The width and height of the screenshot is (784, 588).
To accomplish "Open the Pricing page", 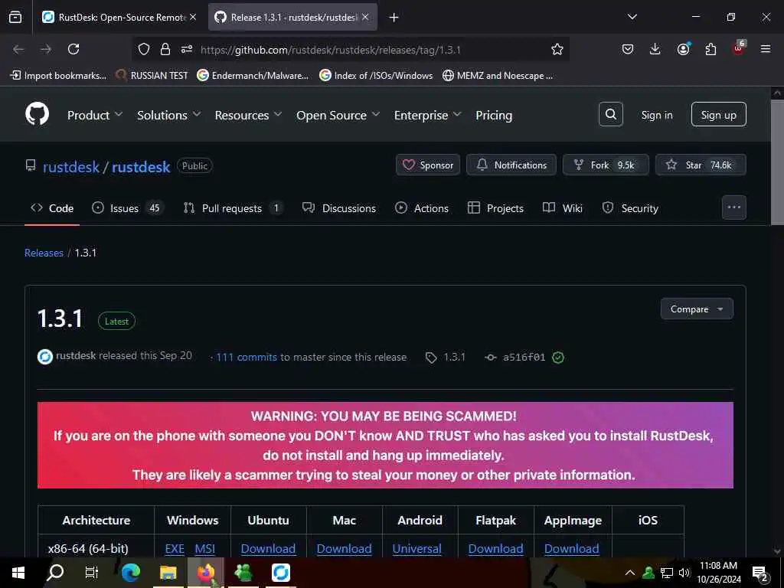I will (494, 115).
